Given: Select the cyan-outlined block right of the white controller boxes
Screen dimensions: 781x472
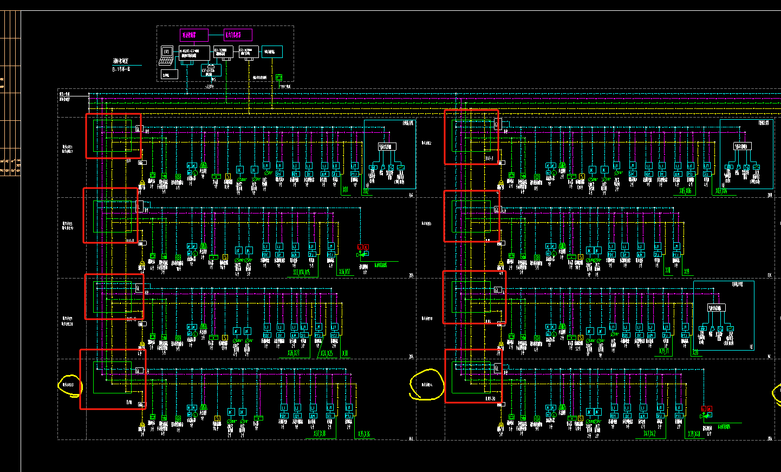Looking at the screenshot, I should coord(272,51).
